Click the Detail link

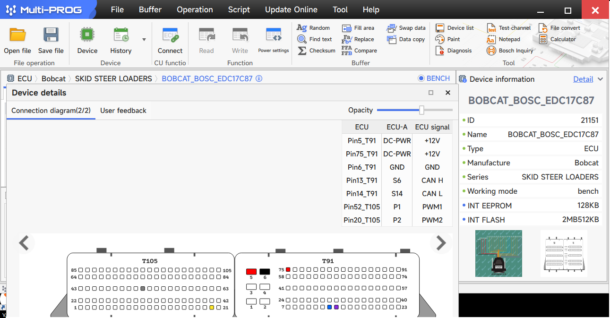583,79
